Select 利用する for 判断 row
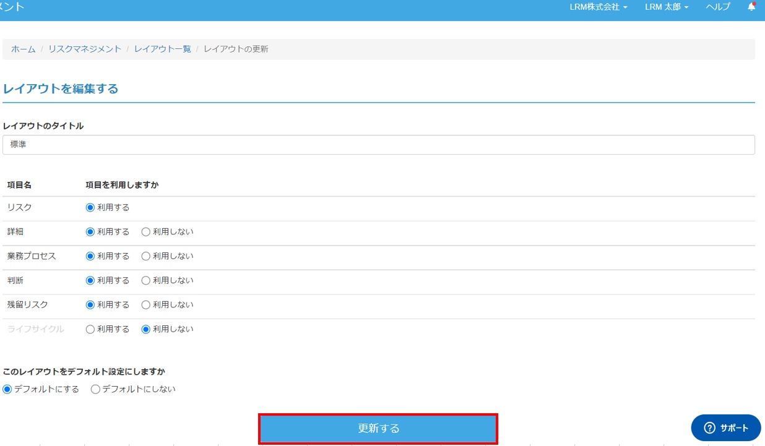Image resolution: width=765 pixels, height=446 pixels. (90, 280)
